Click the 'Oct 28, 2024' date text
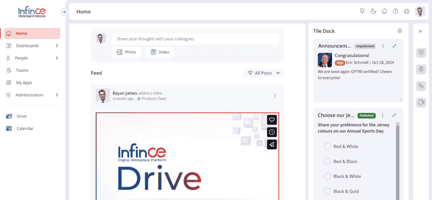Viewport: 432px width, 200px height. point(383,62)
